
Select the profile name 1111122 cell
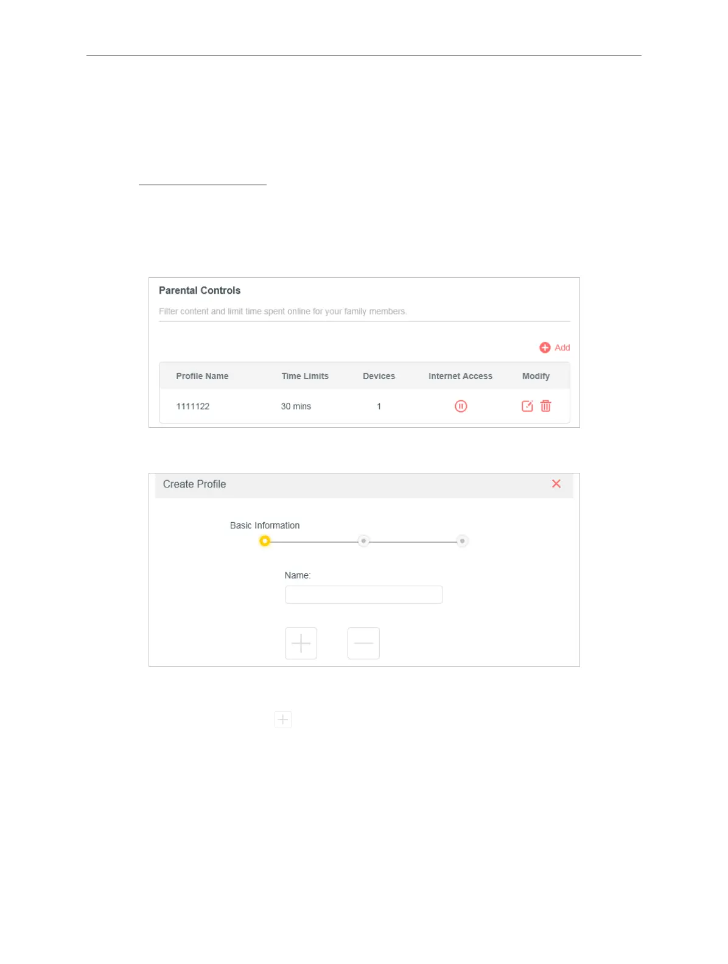click(193, 406)
